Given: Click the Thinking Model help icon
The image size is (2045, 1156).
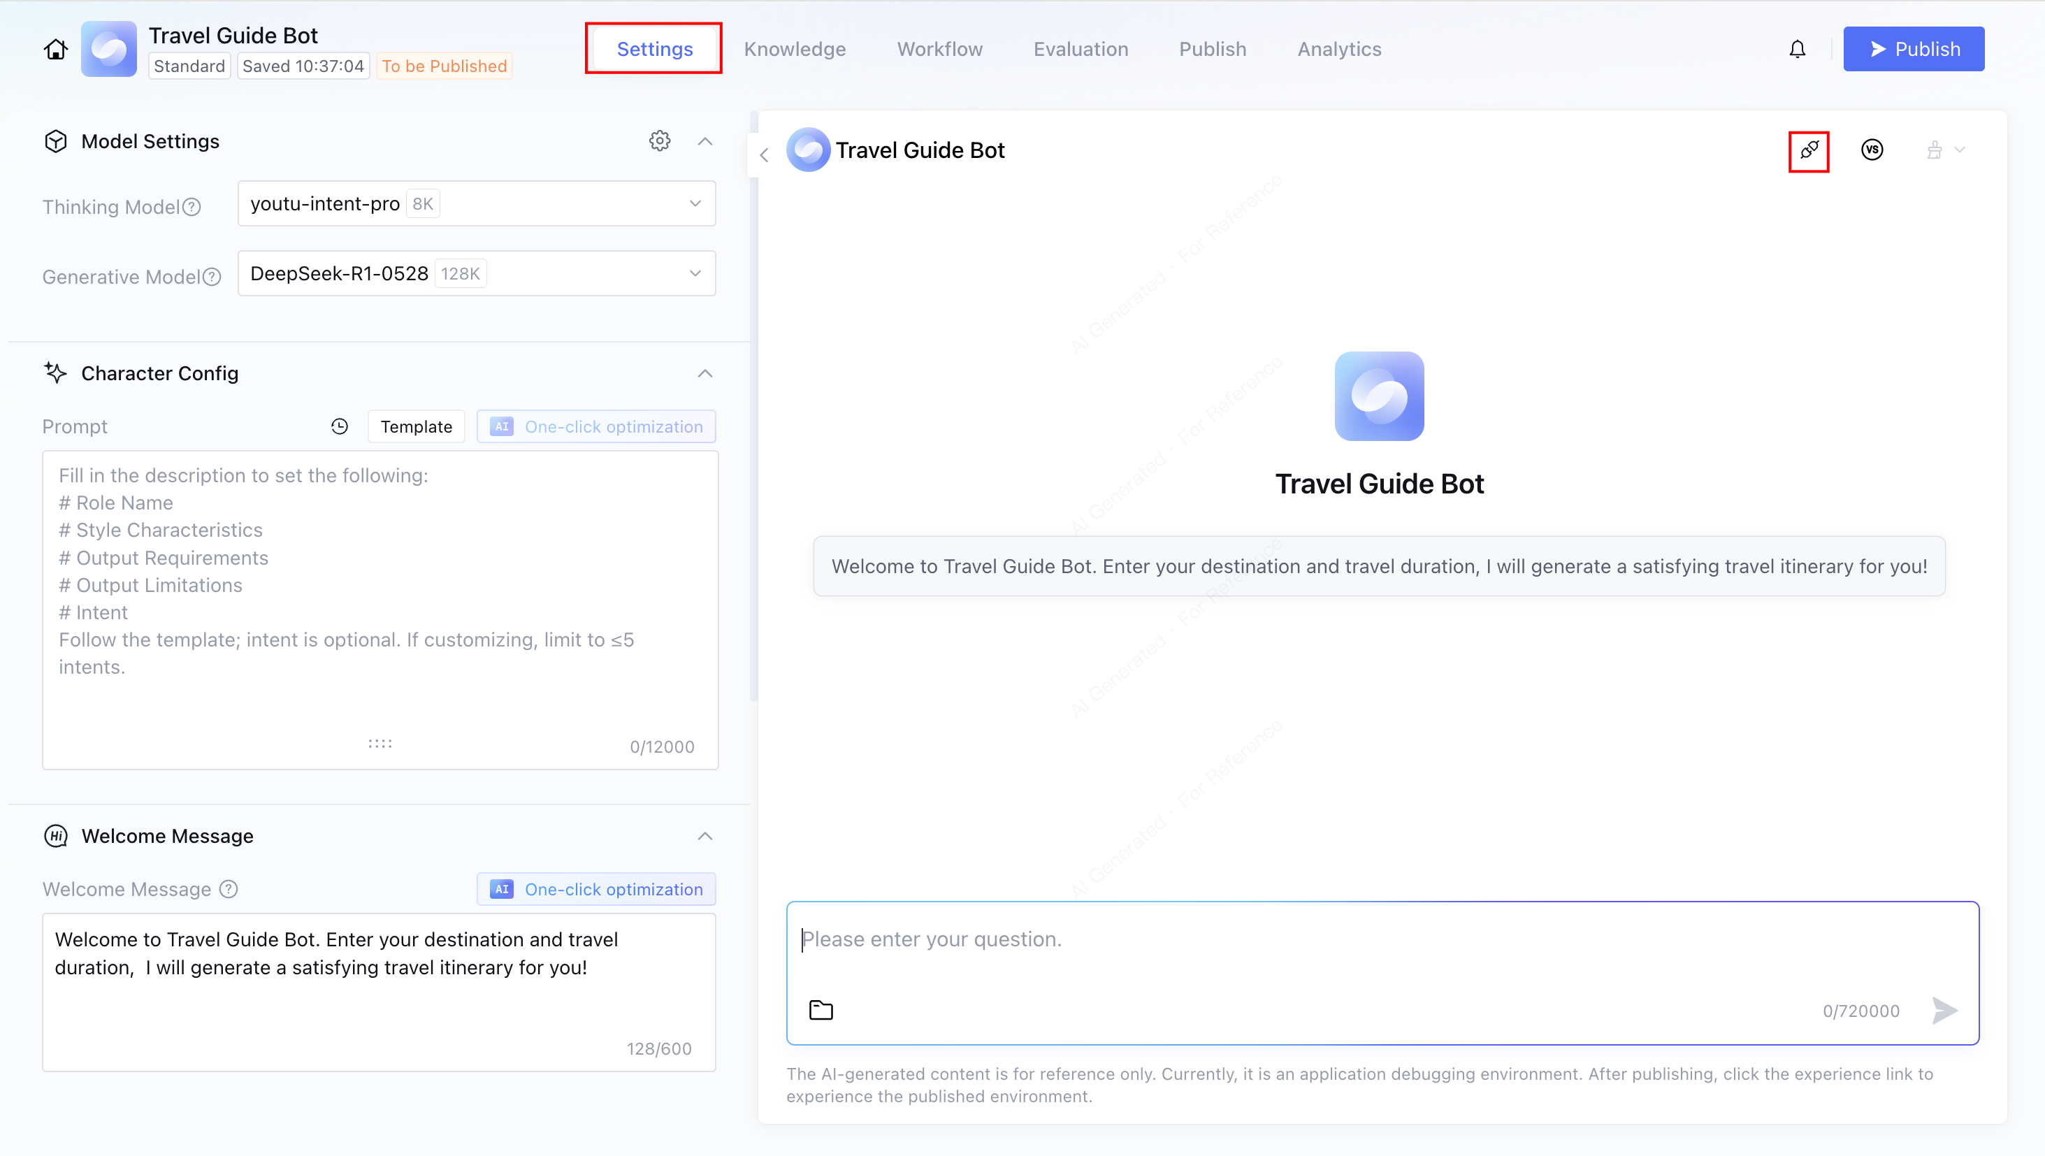Looking at the screenshot, I should (192, 207).
